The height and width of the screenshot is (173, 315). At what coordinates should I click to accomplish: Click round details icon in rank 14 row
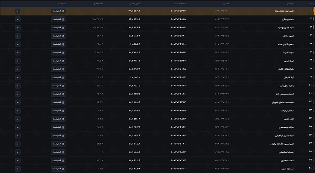[18, 119]
